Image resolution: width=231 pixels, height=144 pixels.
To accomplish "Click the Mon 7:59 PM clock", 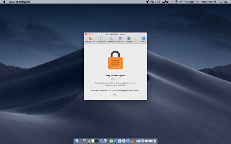I will (209, 2).
